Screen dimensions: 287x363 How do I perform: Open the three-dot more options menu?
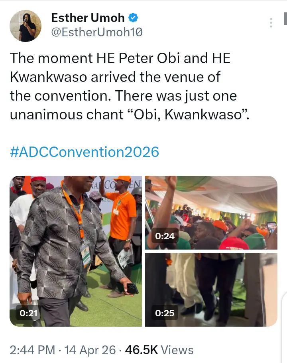pos(271,22)
